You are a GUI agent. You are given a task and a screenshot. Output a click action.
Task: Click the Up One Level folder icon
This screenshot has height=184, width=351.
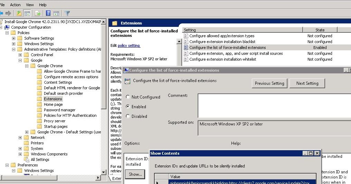(x=19, y=13)
